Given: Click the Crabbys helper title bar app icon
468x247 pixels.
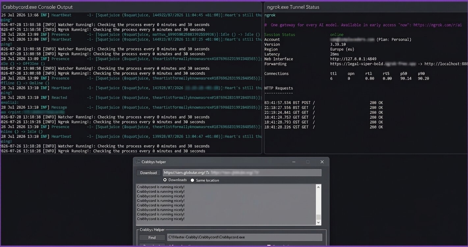Looking at the screenshot, I should (x=138, y=162).
